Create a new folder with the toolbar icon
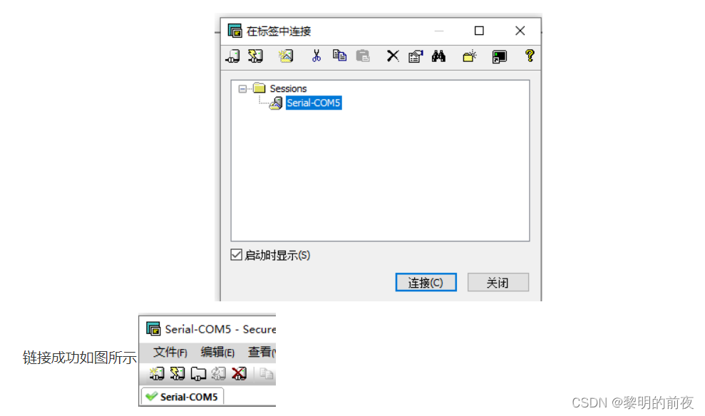The width and height of the screenshot is (705, 416). coord(469,56)
